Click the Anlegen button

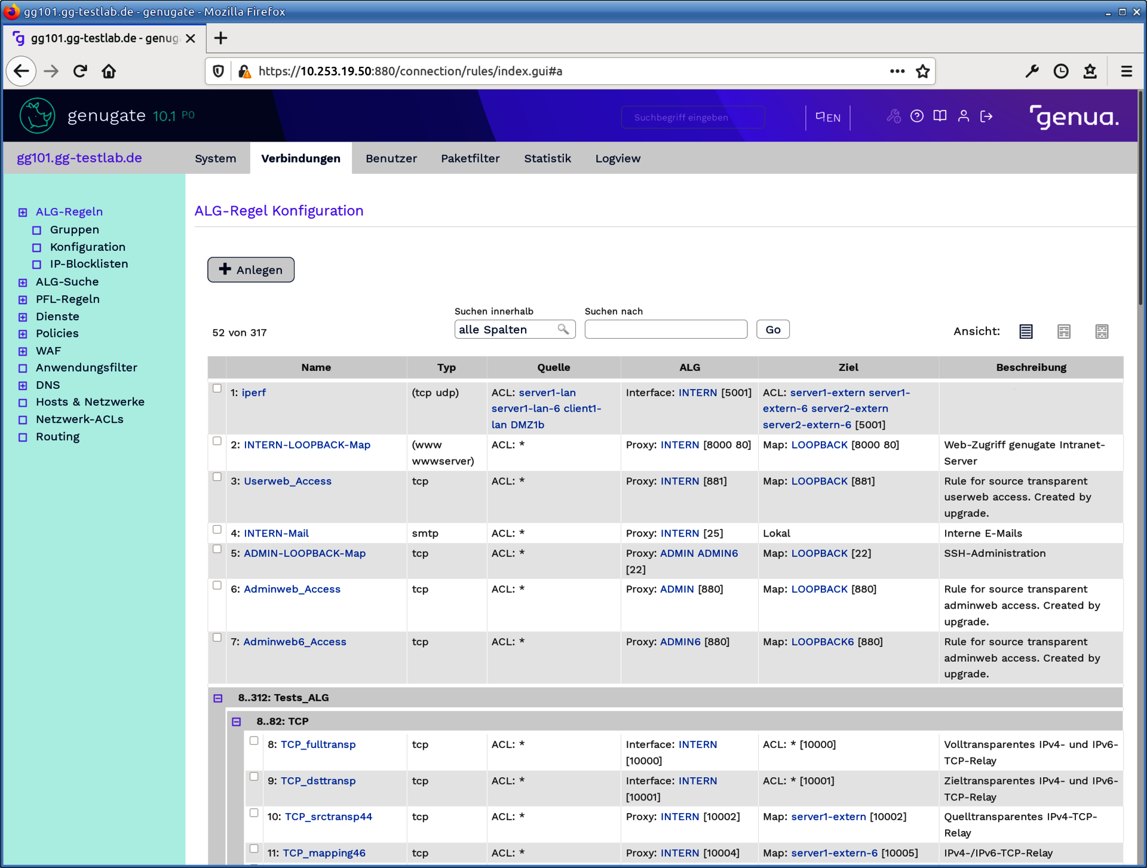[x=251, y=269]
